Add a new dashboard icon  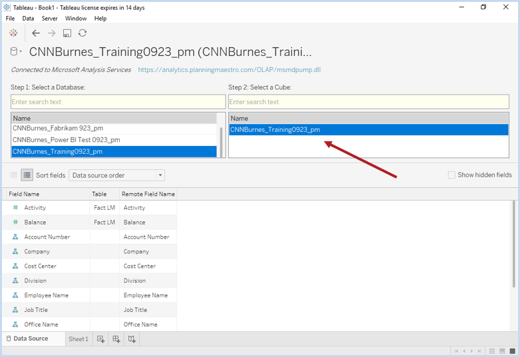[116, 339]
